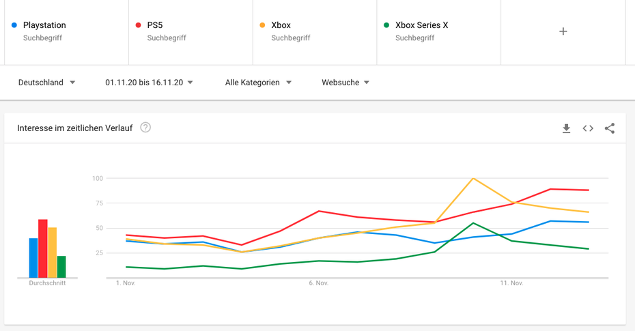Screen dimensions: 635x331
Task: Click the green Xbox Series X average bar
Action: click(61, 267)
